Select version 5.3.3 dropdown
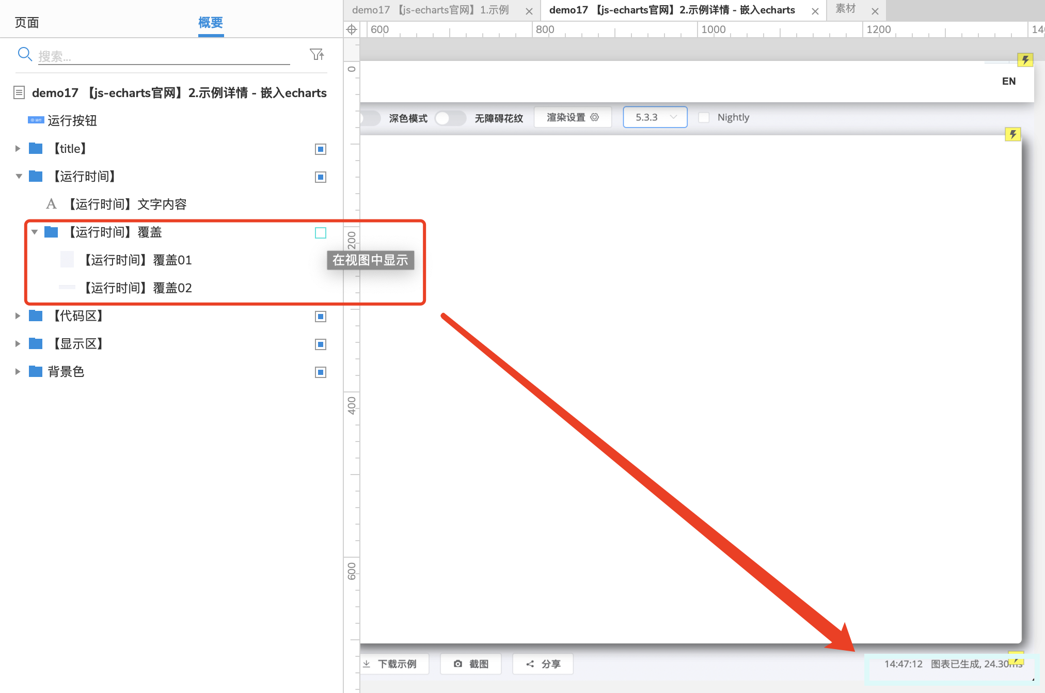This screenshot has height=693, width=1045. (653, 117)
